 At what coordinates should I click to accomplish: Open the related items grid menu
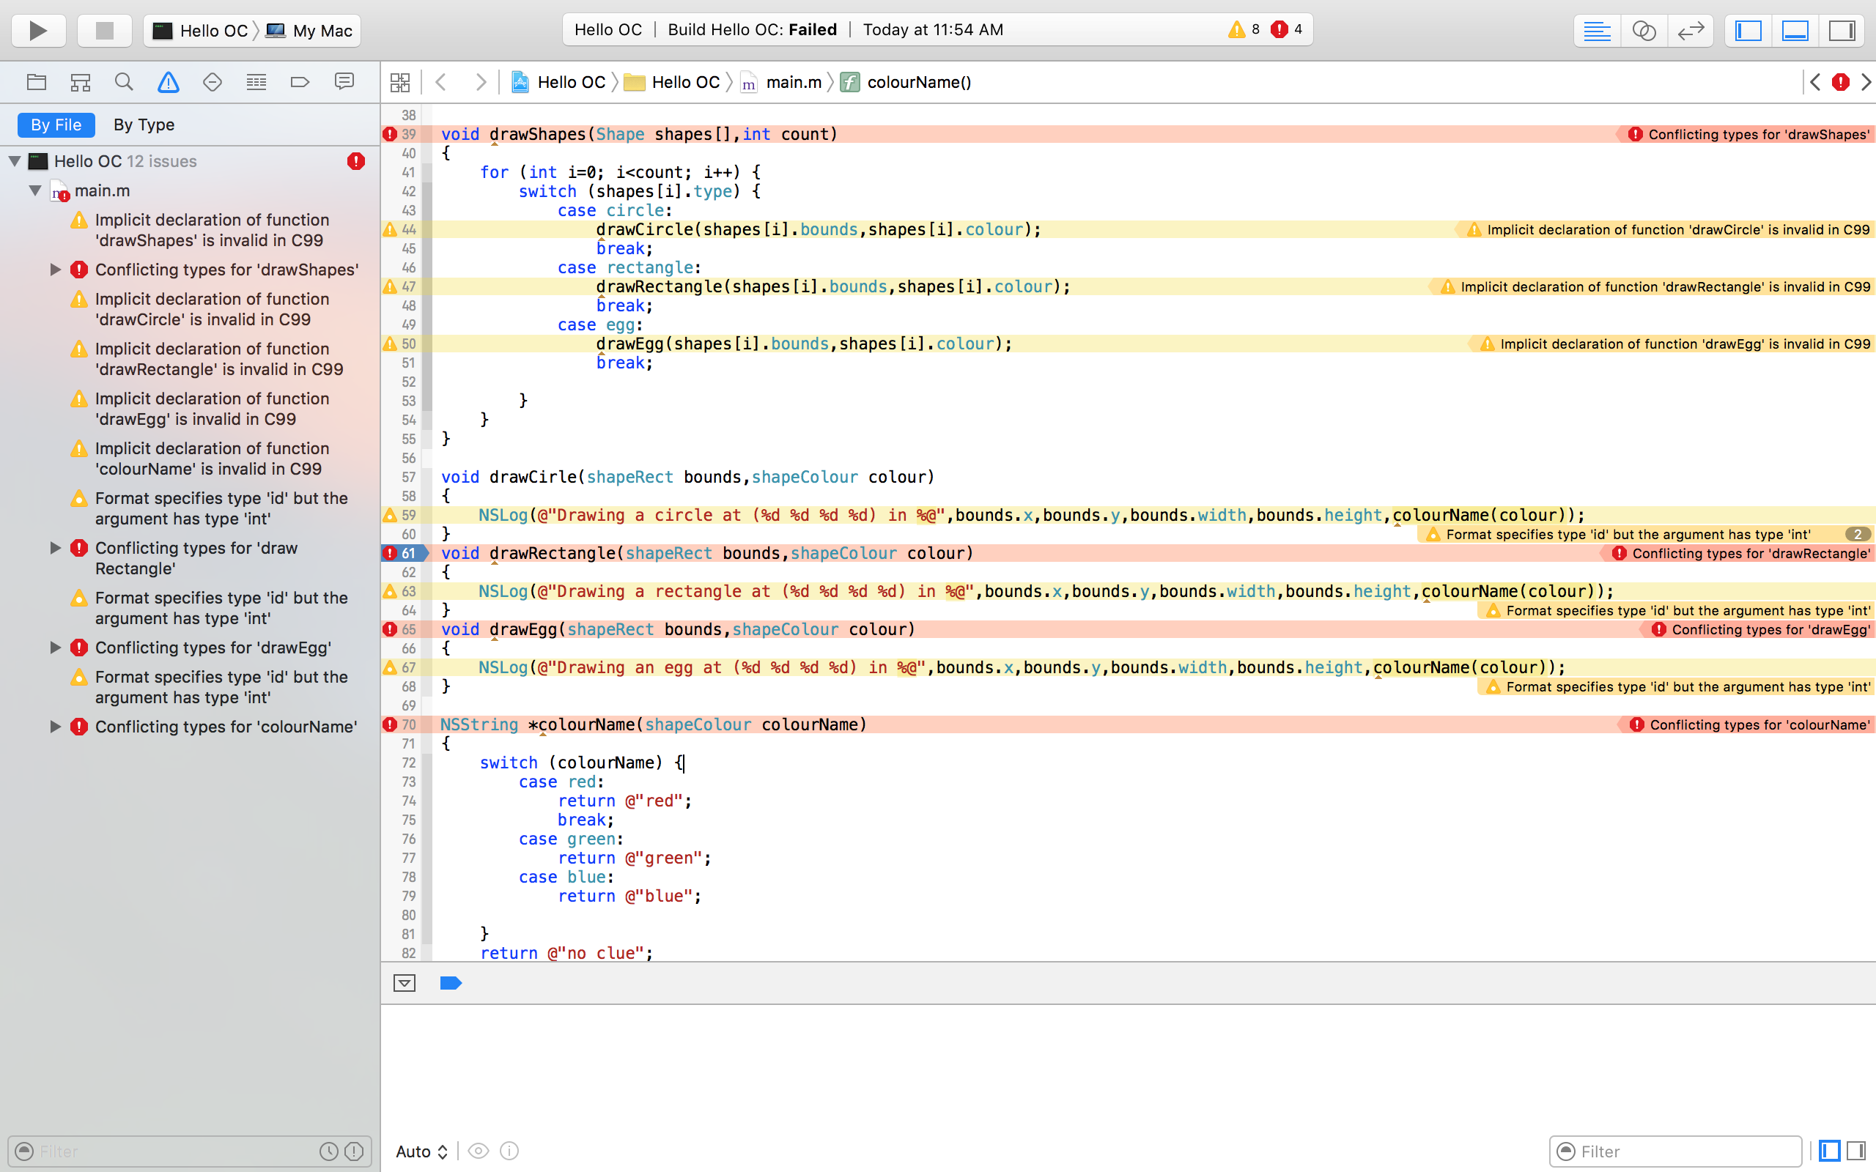point(400,82)
